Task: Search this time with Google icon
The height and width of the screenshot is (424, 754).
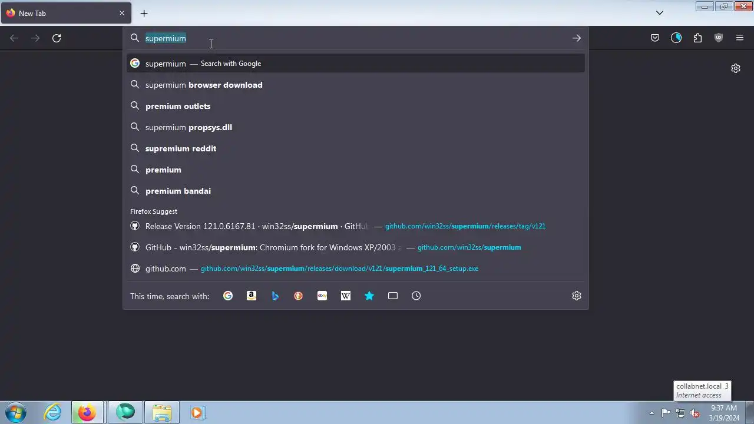Action: (228, 296)
